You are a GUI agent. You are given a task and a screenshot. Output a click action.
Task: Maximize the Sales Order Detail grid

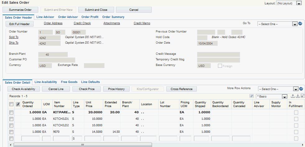pyautogui.click(x=302, y=96)
